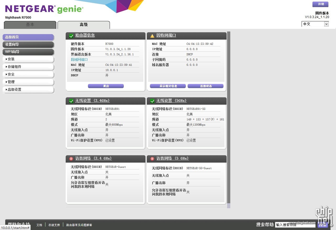Click the LAN IP address 10.0.0.1
Viewport: 336px width, 230px height.
point(112,70)
